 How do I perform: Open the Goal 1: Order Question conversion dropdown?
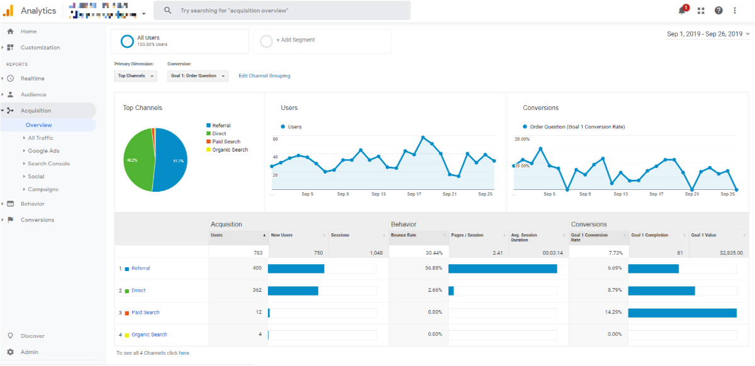[x=198, y=75]
